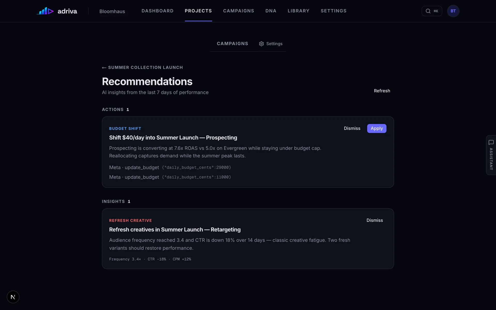Open the Library nav item
Screen dimensions: 496x310
[x=299, y=11]
